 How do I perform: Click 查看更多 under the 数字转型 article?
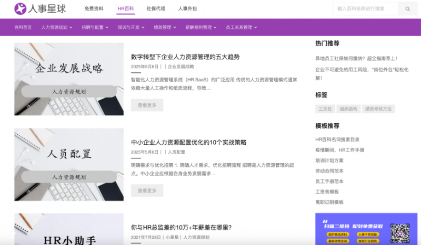coord(147,105)
